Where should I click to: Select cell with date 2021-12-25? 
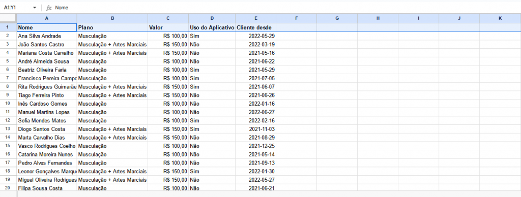coord(255,146)
